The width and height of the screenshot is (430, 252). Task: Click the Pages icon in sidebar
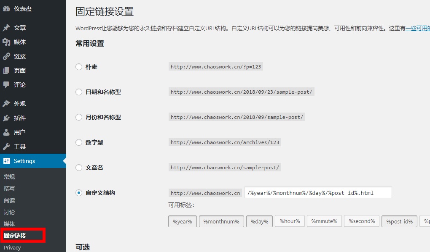point(6,71)
